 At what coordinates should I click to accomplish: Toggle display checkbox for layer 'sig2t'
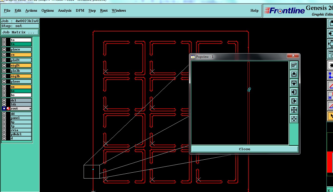(x=4, y=65)
